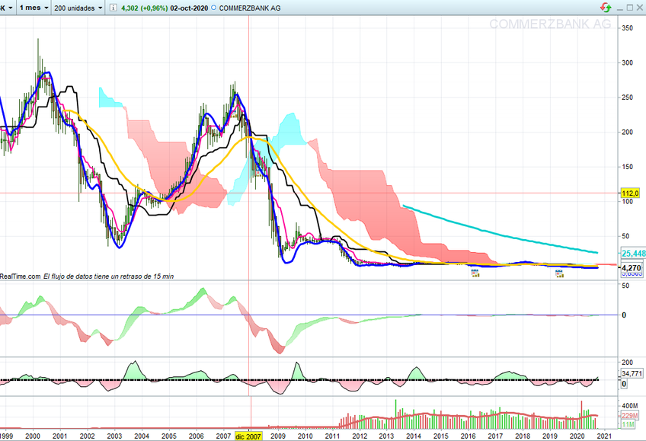The height and width of the screenshot is (441, 646).
Task: Open the calendar event icon near 2019
Action: [x=559, y=273]
